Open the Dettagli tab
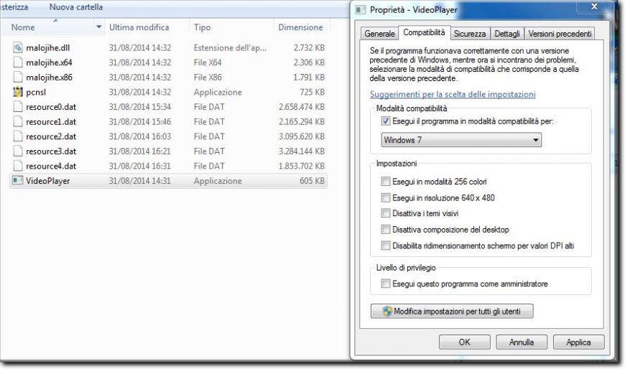This screenshot has height=374, width=630. click(x=506, y=34)
